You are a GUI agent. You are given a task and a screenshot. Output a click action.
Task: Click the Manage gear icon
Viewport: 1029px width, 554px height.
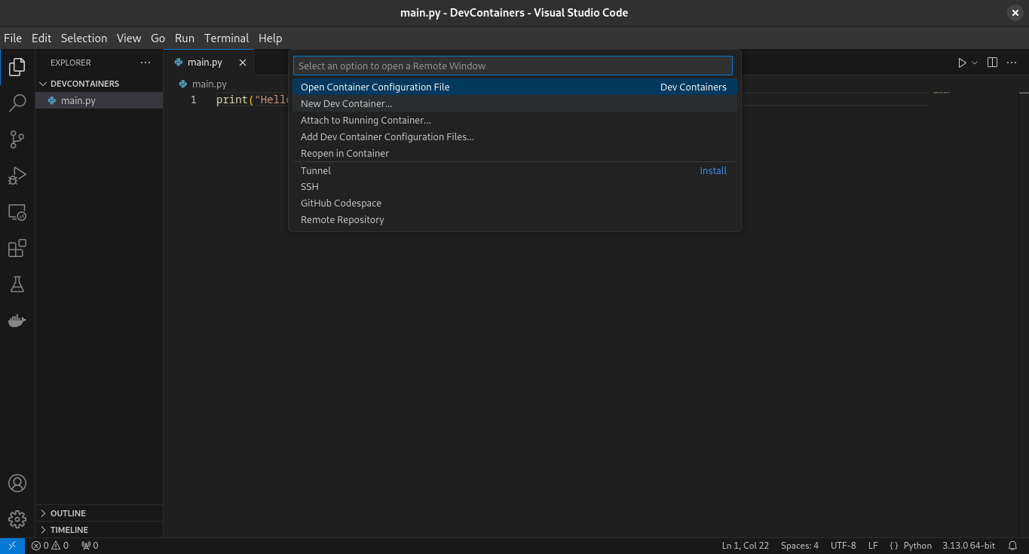coord(17,519)
